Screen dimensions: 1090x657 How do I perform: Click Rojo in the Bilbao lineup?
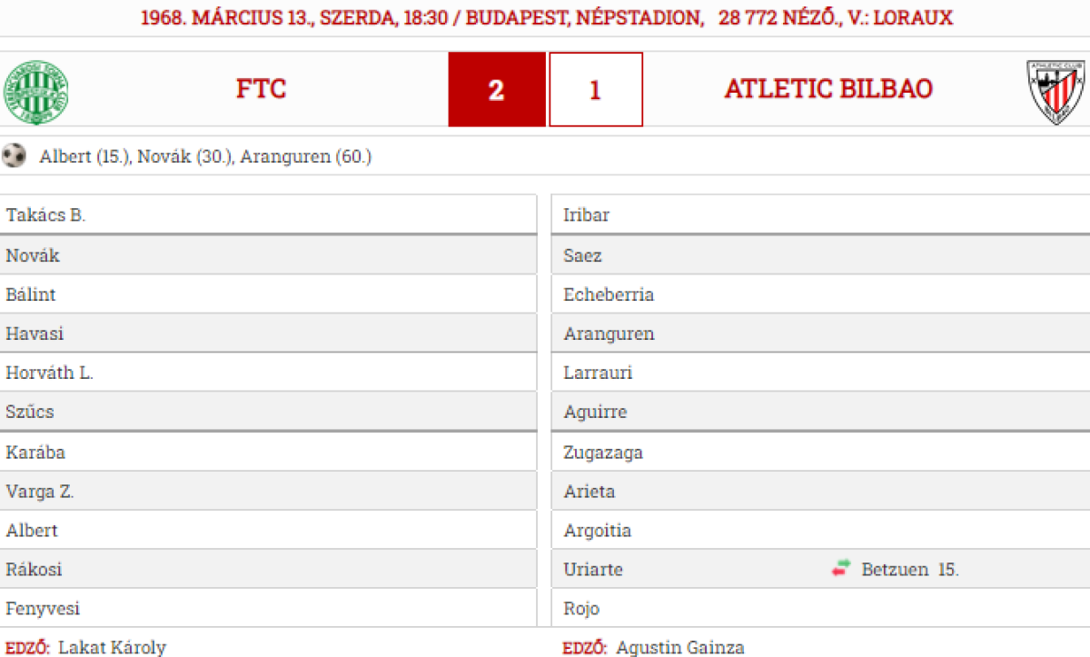coord(581,609)
